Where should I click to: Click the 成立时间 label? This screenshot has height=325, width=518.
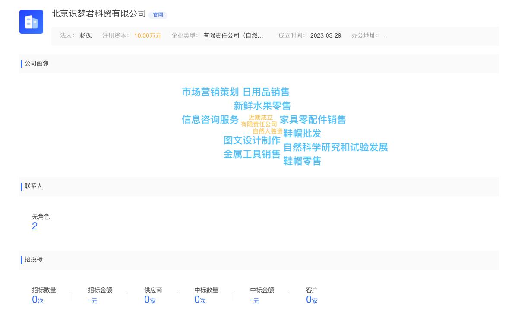click(291, 36)
